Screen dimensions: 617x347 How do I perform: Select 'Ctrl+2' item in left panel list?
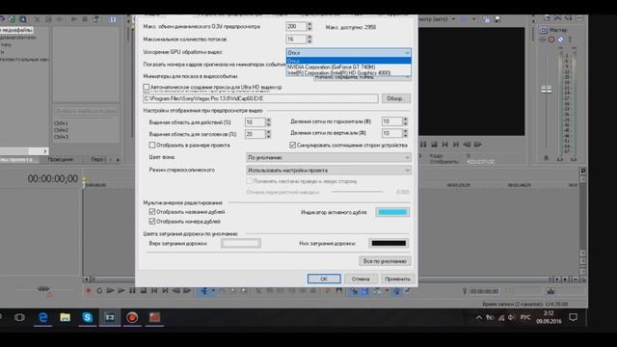[61, 130]
